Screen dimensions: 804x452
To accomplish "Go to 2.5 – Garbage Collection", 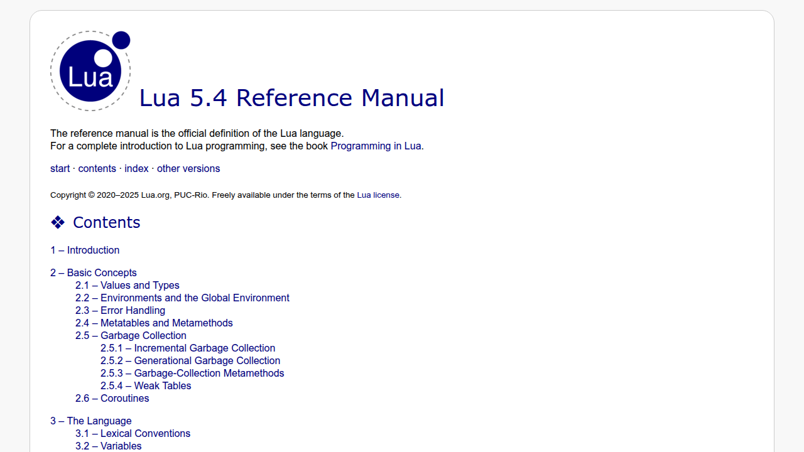I will (x=131, y=335).
